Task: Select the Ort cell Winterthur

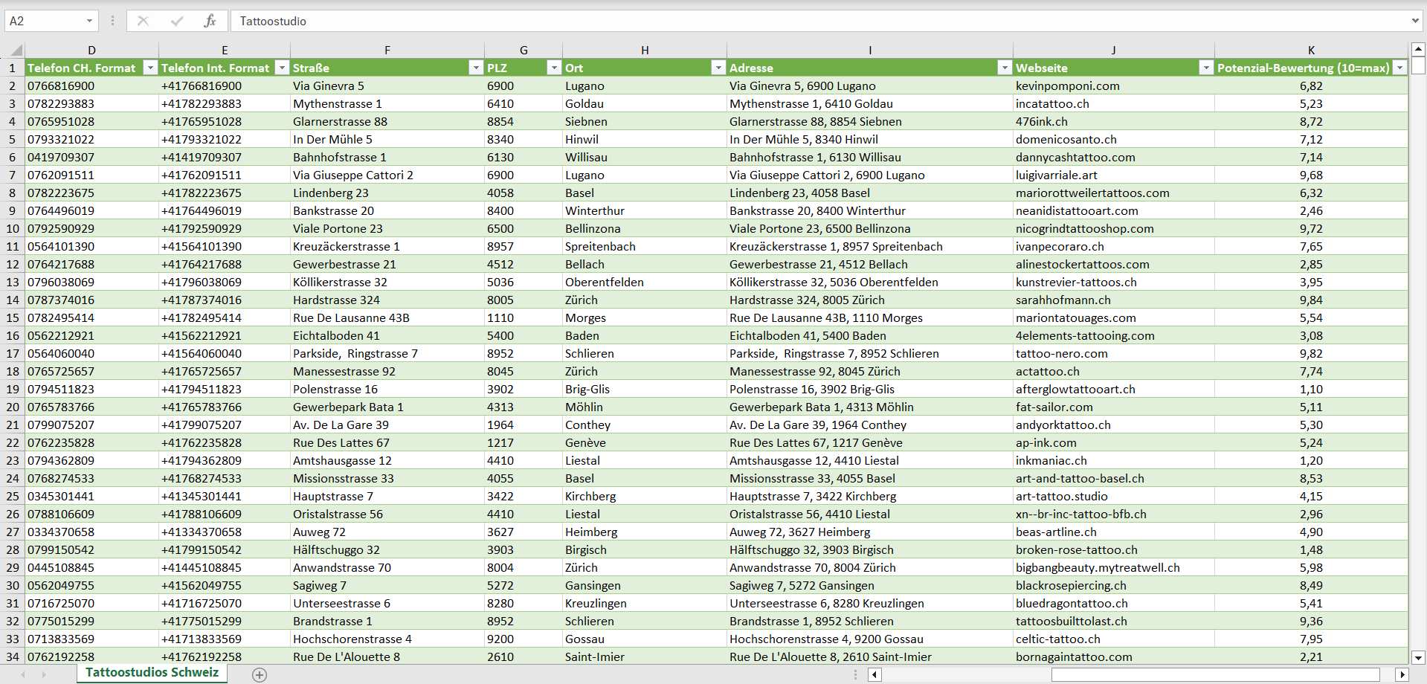Action: tap(645, 210)
